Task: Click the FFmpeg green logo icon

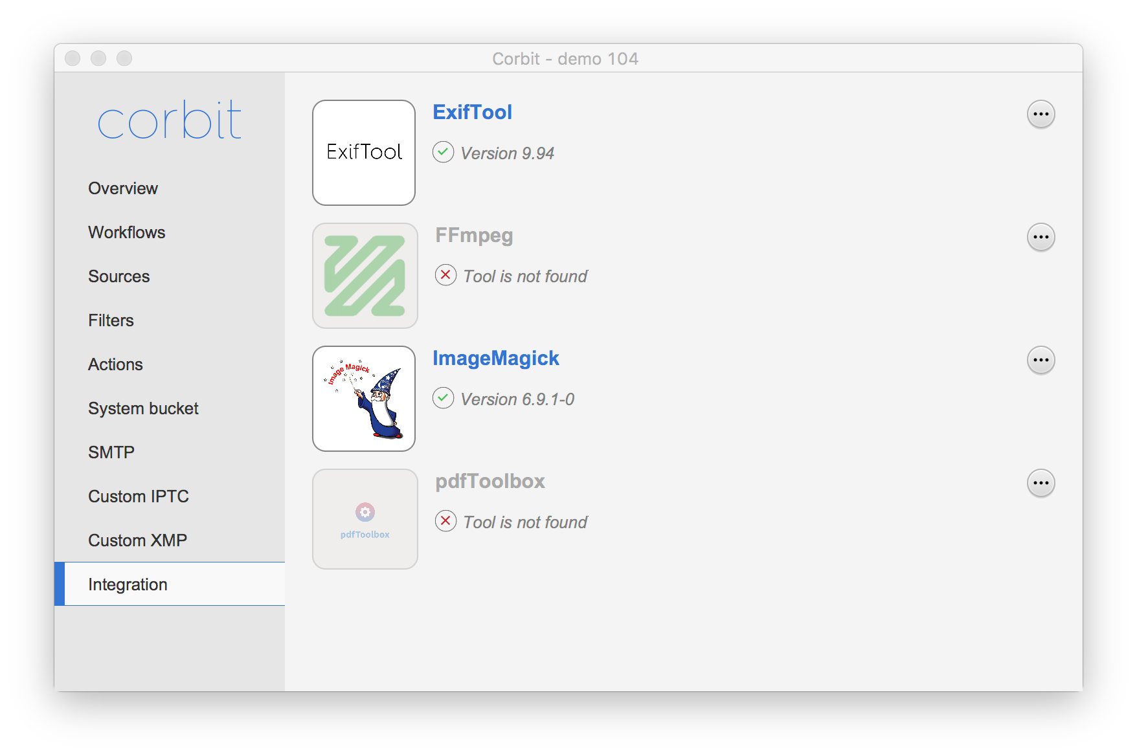Action: [x=365, y=276]
